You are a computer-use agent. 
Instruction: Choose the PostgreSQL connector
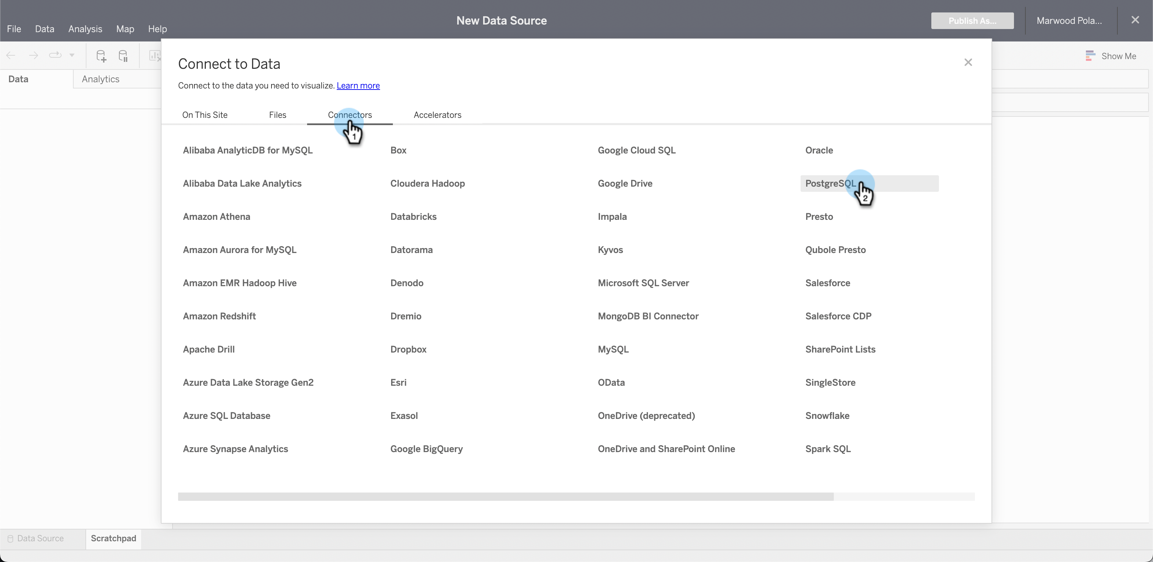[x=869, y=184]
